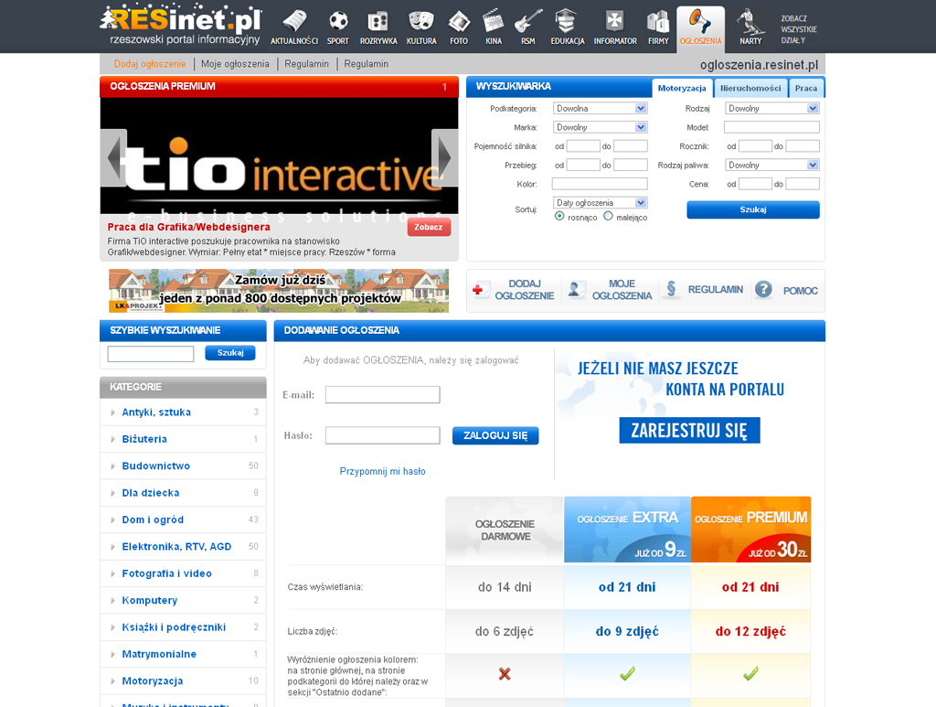The height and width of the screenshot is (707, 936).
Task: Open Moje ogłoszenia in submenu
Action: point(235,64)
